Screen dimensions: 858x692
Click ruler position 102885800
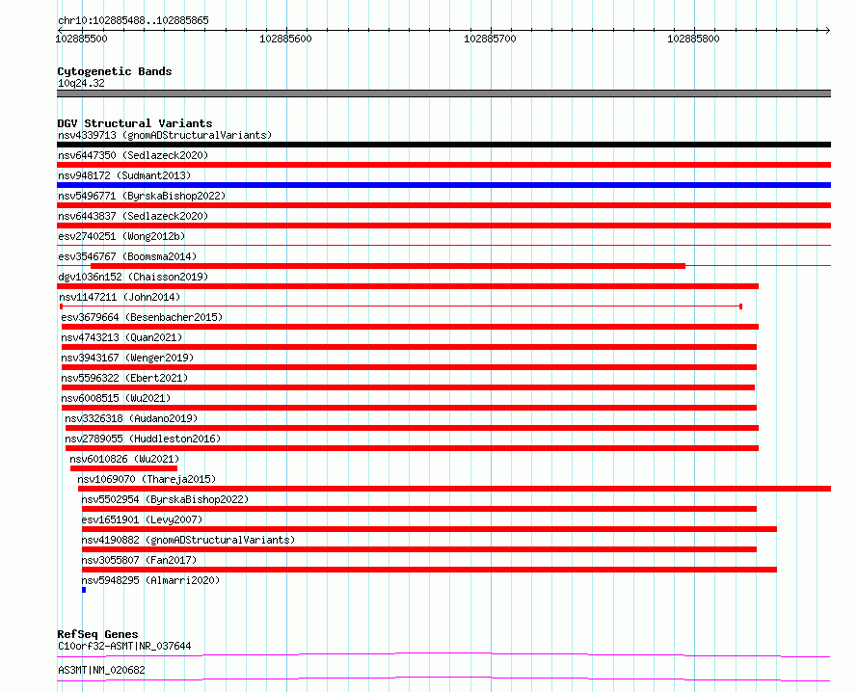[693, 39]
